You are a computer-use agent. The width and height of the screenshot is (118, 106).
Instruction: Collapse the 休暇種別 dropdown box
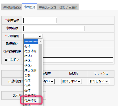point(33,36)
